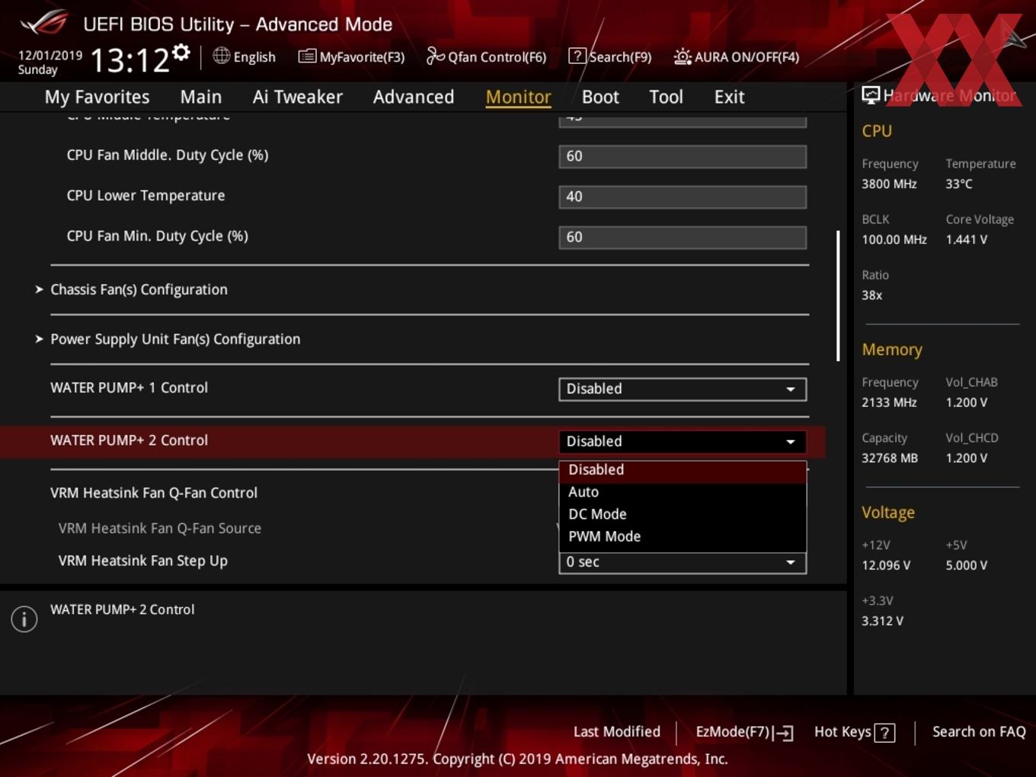
Task: Open the Ai Tweaker tab
Action: pos(298,97)
